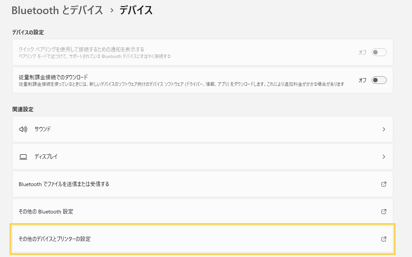Screen dimensions: 412x257
Task: Click the 従量制課金接続でのダウンロード title text
Action: tap(53, 77)
